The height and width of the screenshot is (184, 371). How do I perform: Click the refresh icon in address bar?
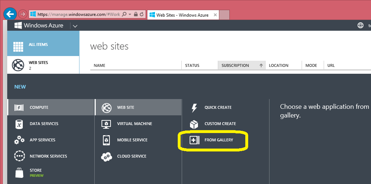coord(142,14)
